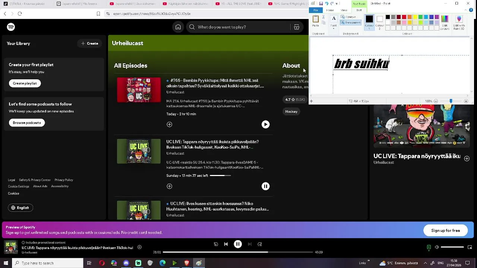Switch to Paint View tab

tap(344, 10)
